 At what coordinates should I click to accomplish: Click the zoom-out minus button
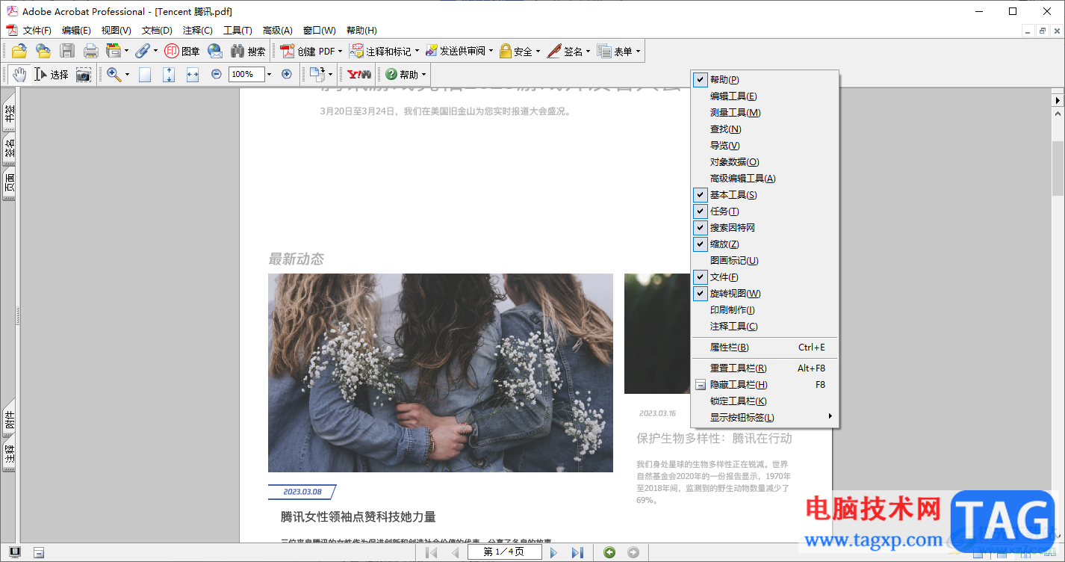(216, 74)
